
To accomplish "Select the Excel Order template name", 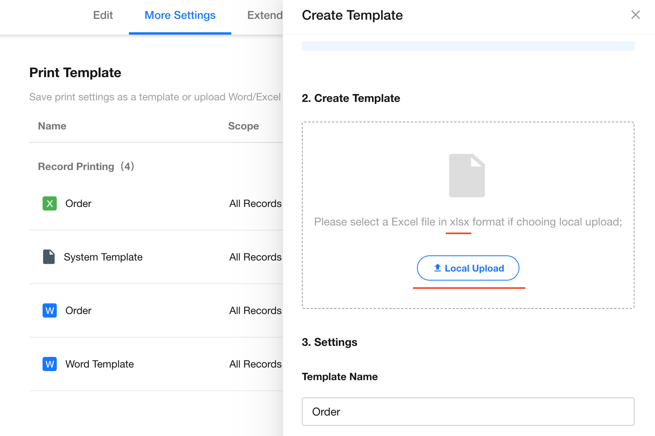I will tap(78, 203).
